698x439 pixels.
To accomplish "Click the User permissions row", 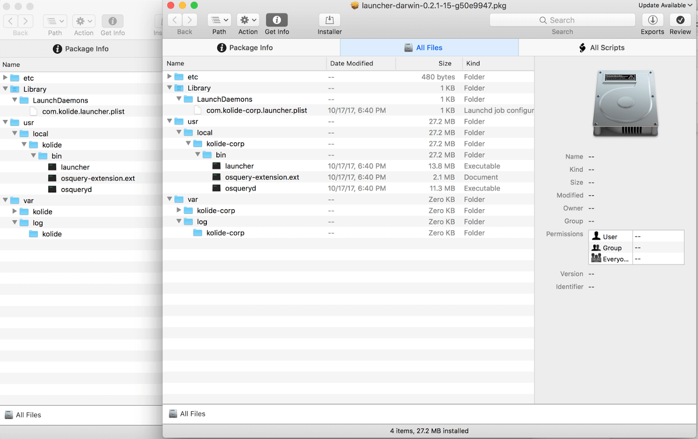I will pyautogui.click(x=636, y=236).
